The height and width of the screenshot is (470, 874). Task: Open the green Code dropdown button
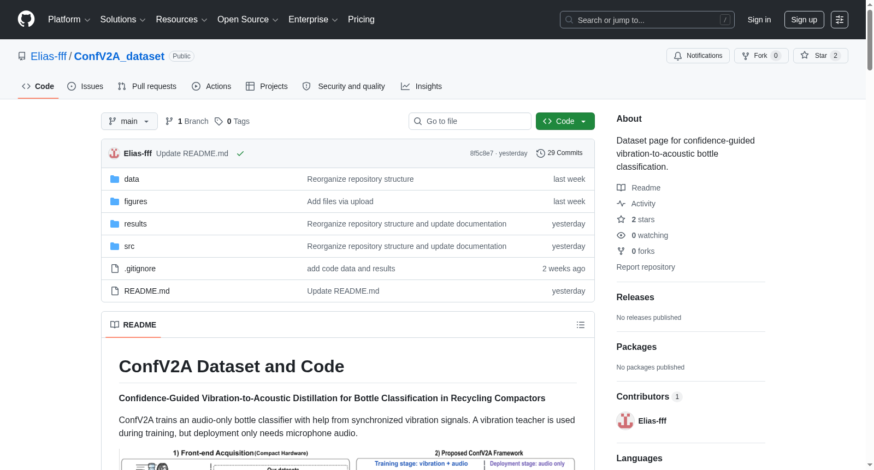coord(565,121)
